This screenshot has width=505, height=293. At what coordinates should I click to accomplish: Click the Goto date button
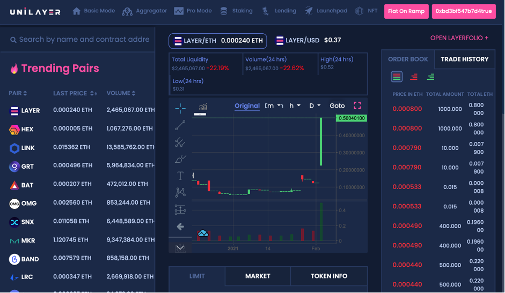(x=337, y=106)
